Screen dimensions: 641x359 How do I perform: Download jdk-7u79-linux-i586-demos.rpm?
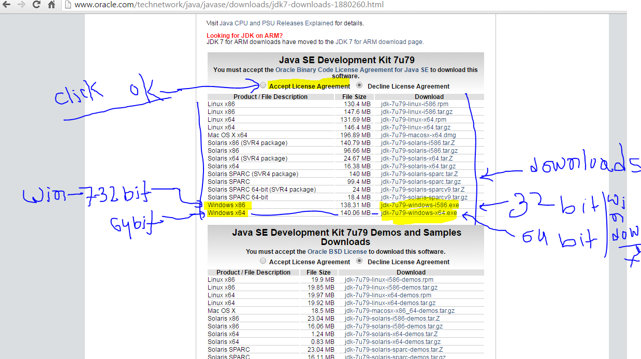pos(389,280)
